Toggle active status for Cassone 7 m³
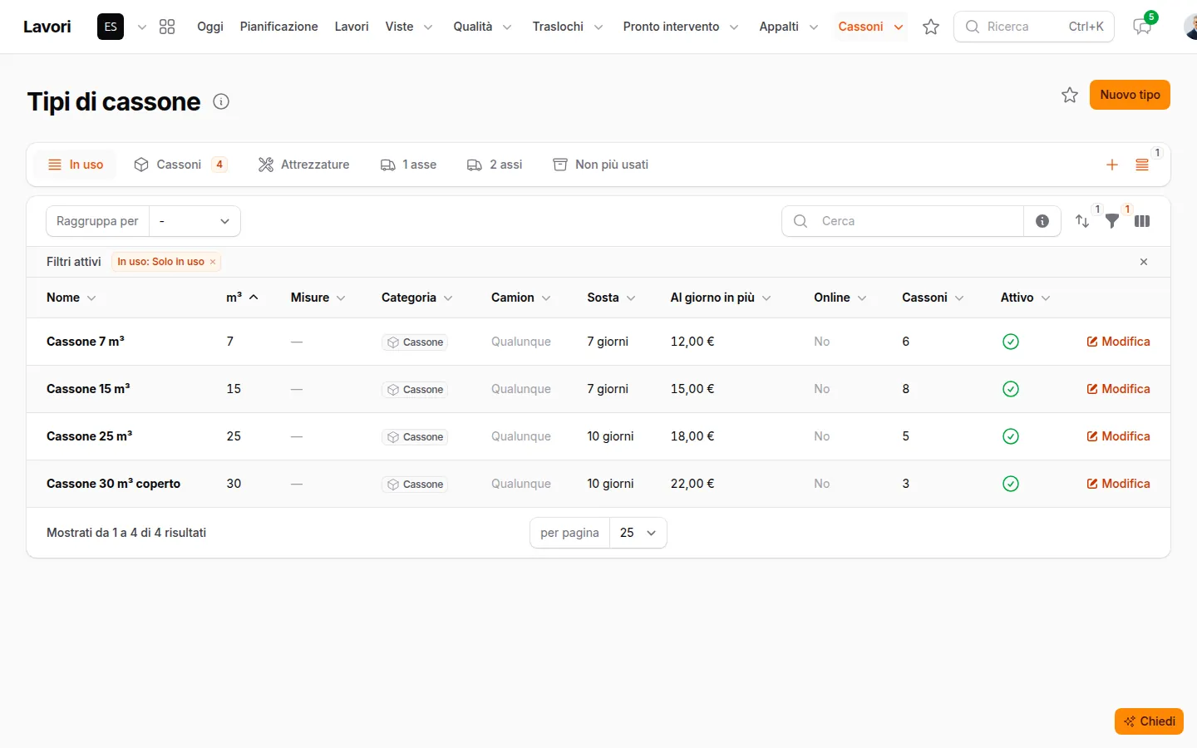The image size is (1197, 748). click(1011, 342)
